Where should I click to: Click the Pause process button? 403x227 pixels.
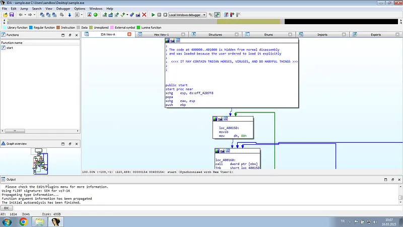(x=159, y=15)
